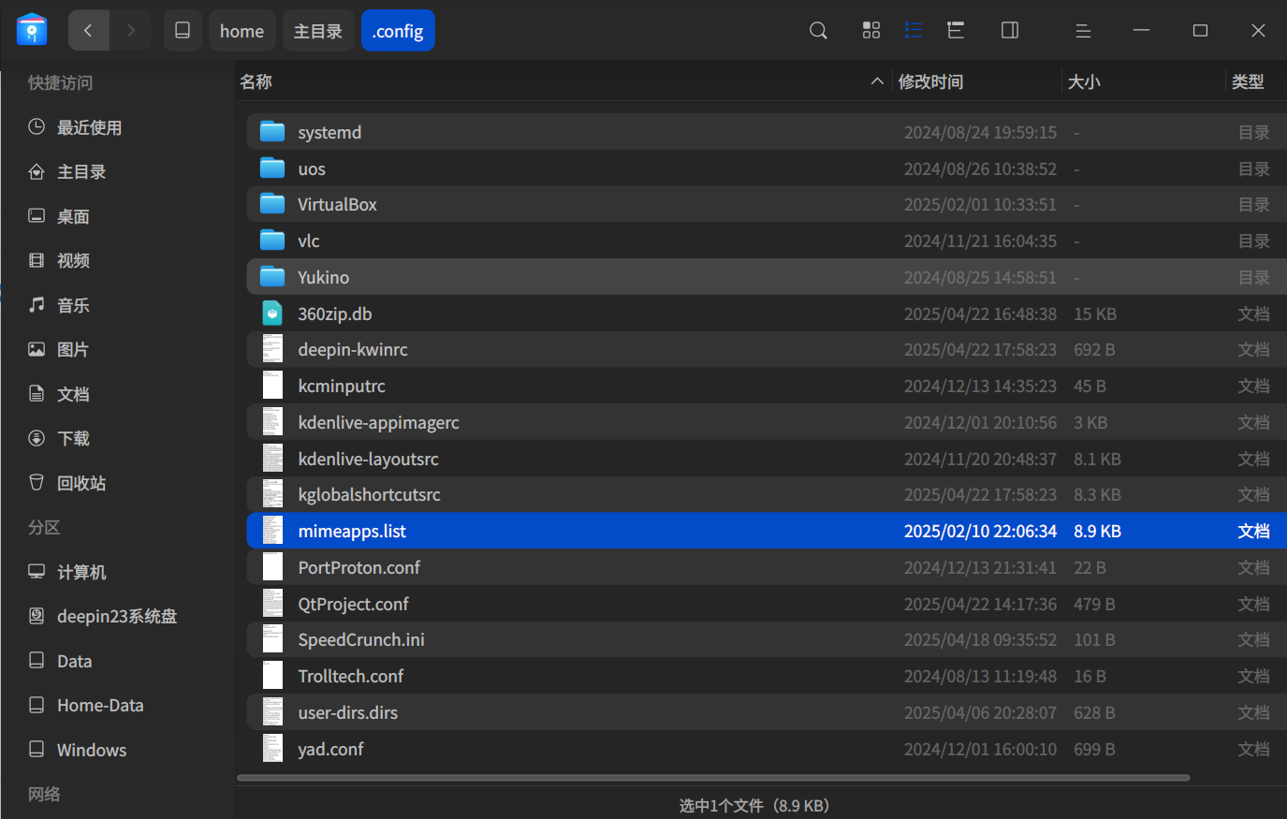The width and height of the screenshot is (1287, 819).
Task: Select the yad.conf file icon
Action: (x=272, y=749)
